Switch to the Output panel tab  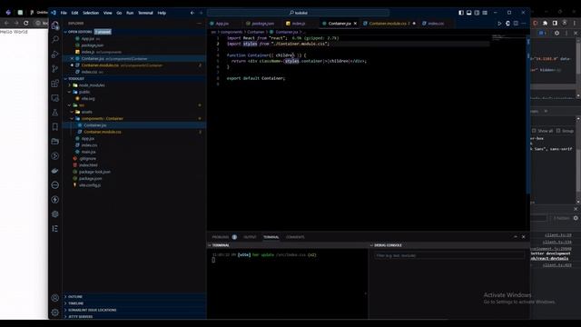[x=250, y=237]
